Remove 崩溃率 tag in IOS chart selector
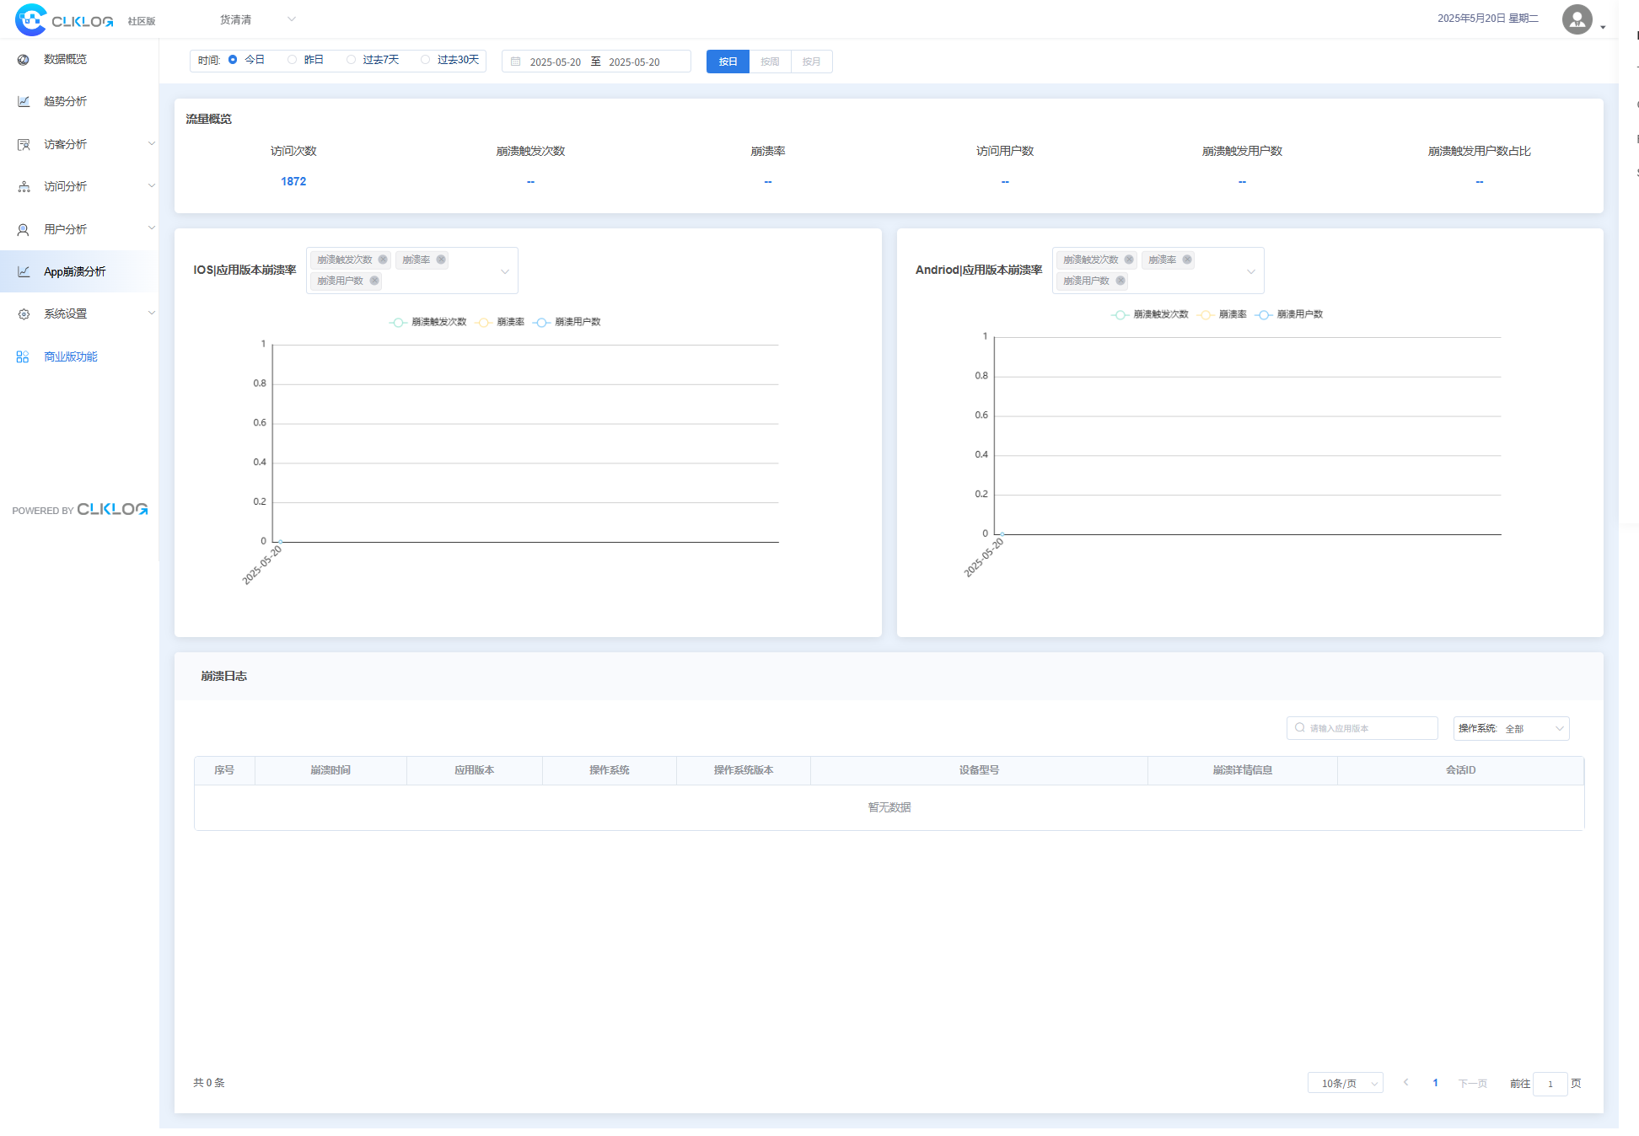 [441, 260]
